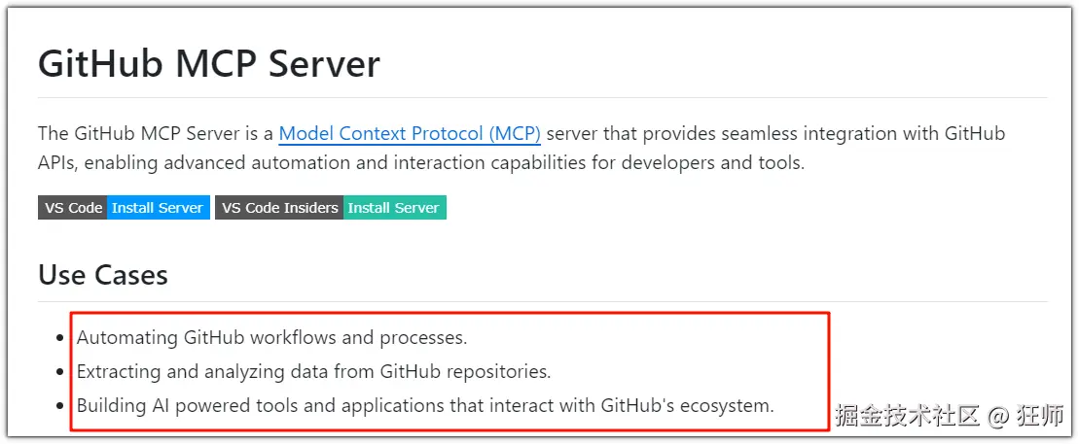This screenshot has height=444, width=1079.
Task: Click the bullet dot before Building
Action: tap(60, 406)
